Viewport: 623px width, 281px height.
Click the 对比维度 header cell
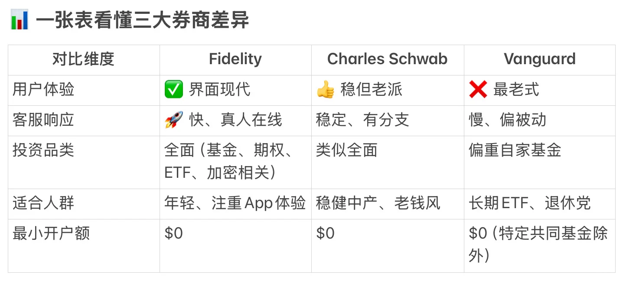83,59
